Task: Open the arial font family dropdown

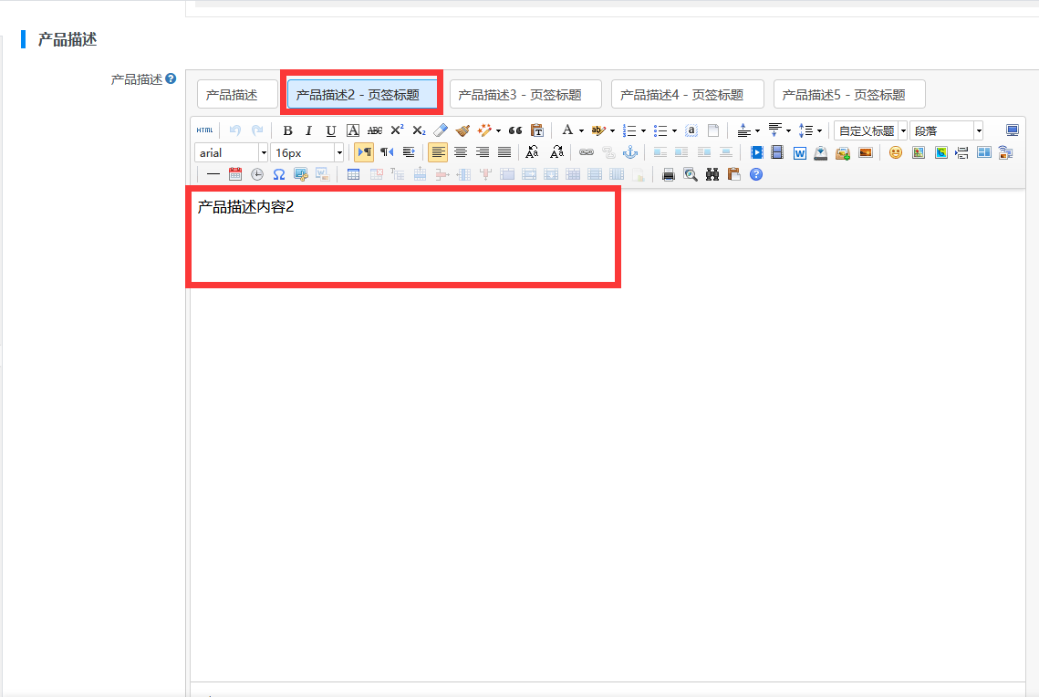Action: point(264,152)
